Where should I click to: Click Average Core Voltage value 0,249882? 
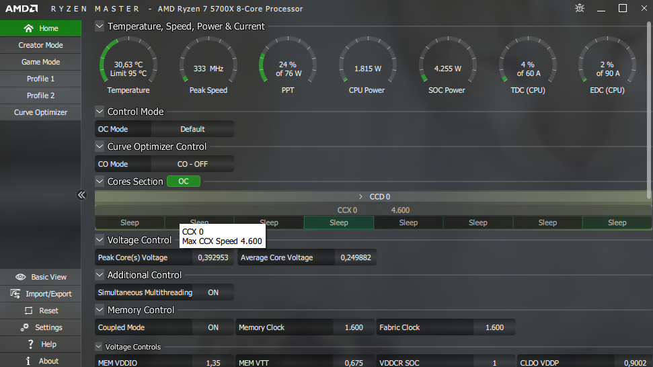356,257
